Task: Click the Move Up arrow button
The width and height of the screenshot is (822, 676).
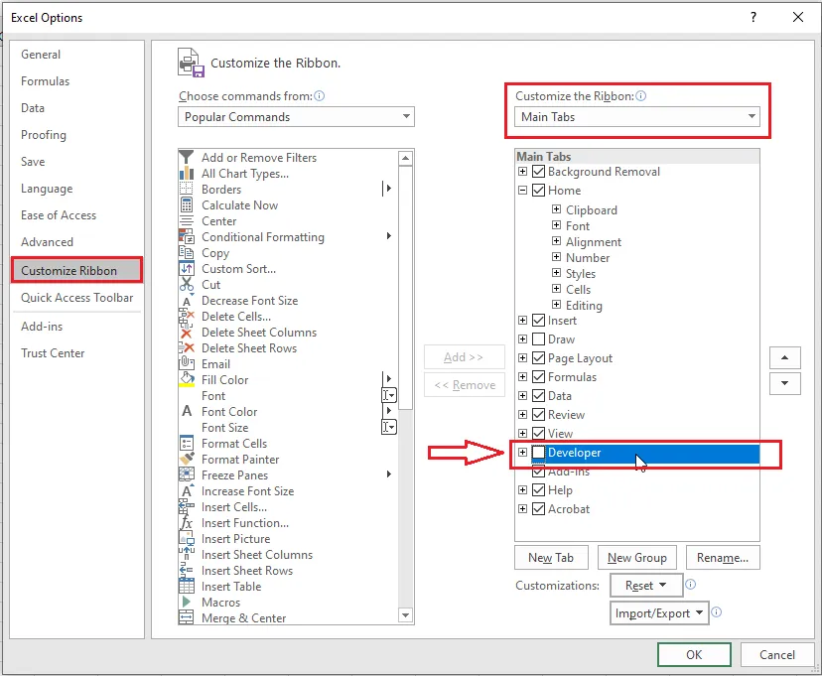Action: tap(785, 357)
